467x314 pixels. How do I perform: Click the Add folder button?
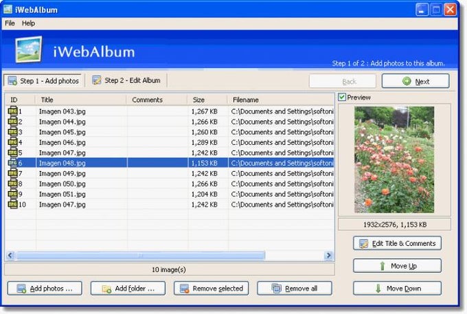128,289
